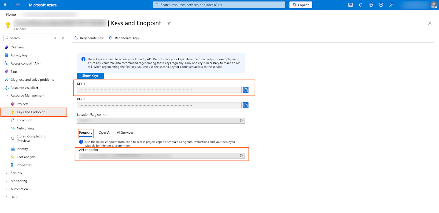Expand the Help section

[x=7, y=197]
